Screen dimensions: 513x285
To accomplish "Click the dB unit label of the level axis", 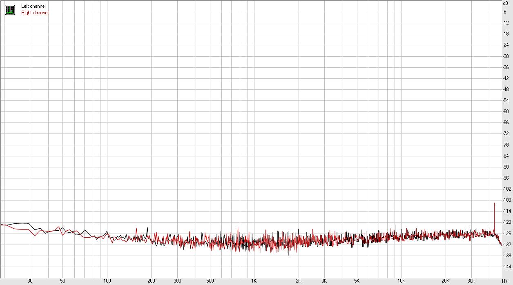I will click(506, 3).
